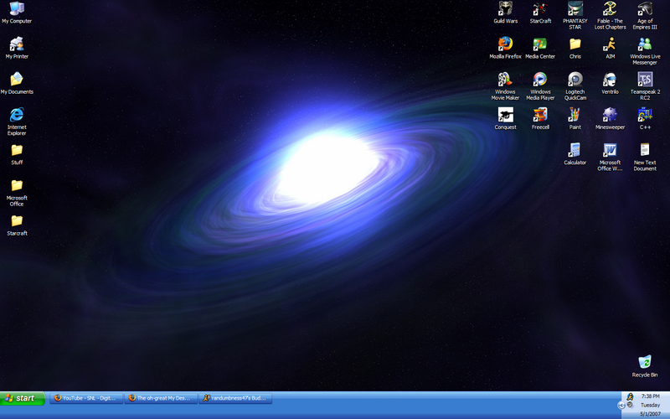Switch to randumbness47's Buddy List taskbar button
The image size is (670, 419).
click(x=235, y=398)
